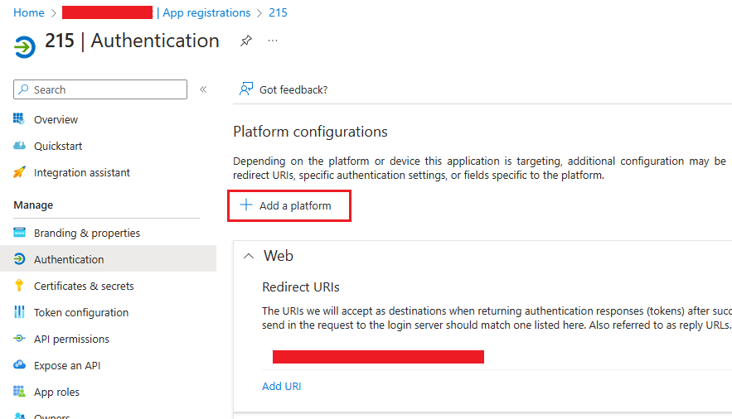Click the Certificates & secrets key icon
This screenshot has height=419, width=732.
20,286
